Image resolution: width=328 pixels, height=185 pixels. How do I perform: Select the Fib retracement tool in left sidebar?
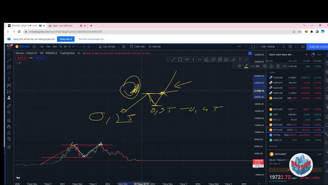pyautogui.click(x=9, y=67)
